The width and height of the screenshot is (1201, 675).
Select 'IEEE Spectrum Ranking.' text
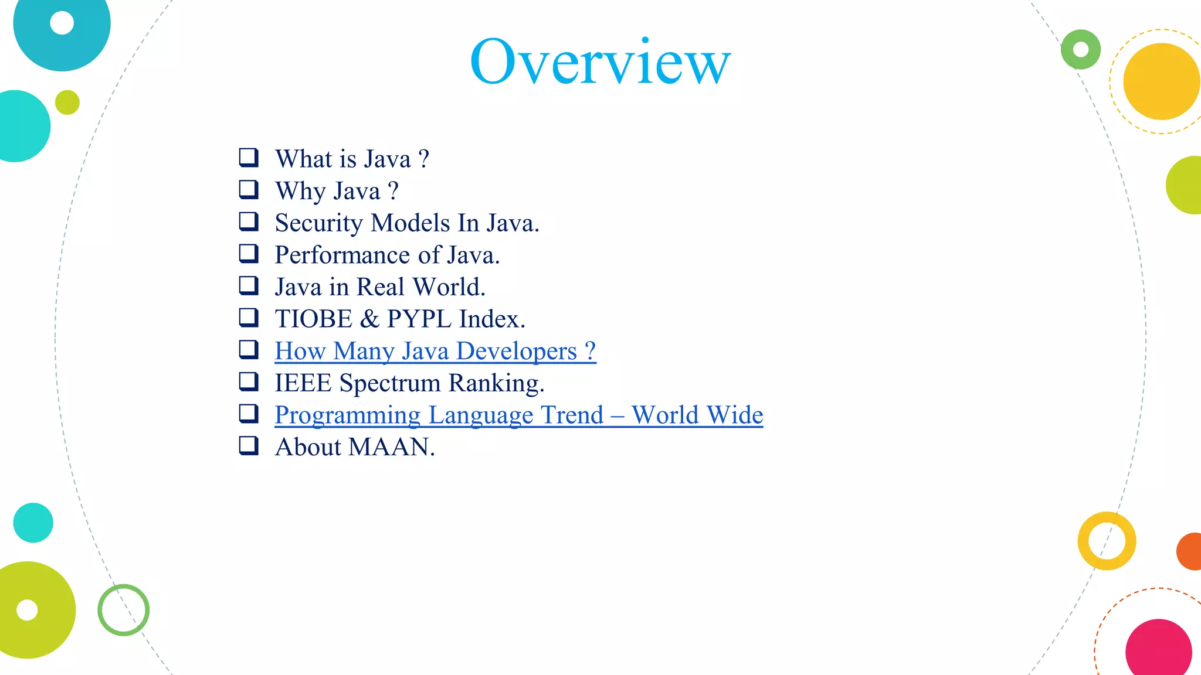tap(409, 383)
